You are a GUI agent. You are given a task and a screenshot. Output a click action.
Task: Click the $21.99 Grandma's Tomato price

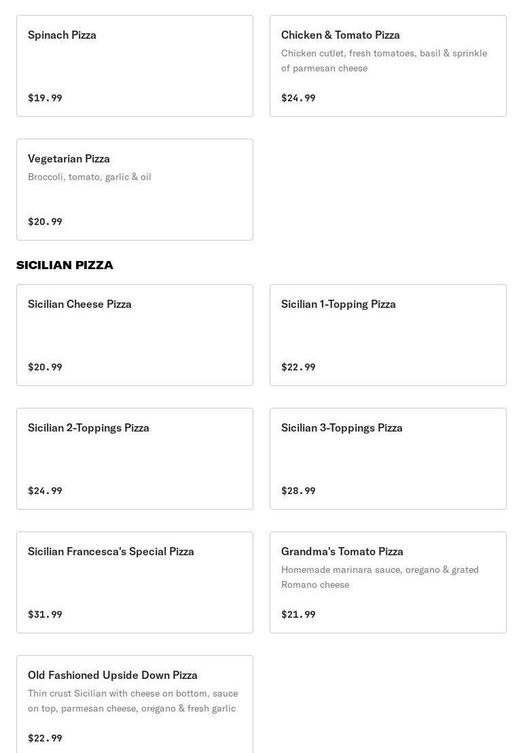[298, 614]
